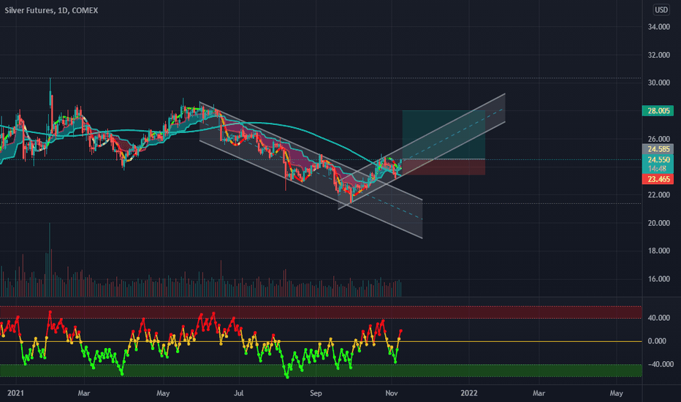Click the 22.000 price axis label
The width and height of the screenshot is (681, 402).
tap(658, 195)
